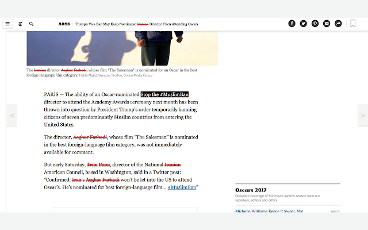Viewport: 368px width, 230px height.
Task: Go to next article with right arrow
Action: click(x=363, y=116)
